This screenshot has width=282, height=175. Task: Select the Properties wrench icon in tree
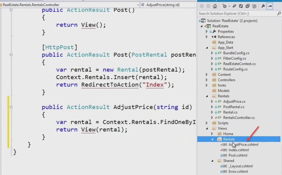(214, 32)
